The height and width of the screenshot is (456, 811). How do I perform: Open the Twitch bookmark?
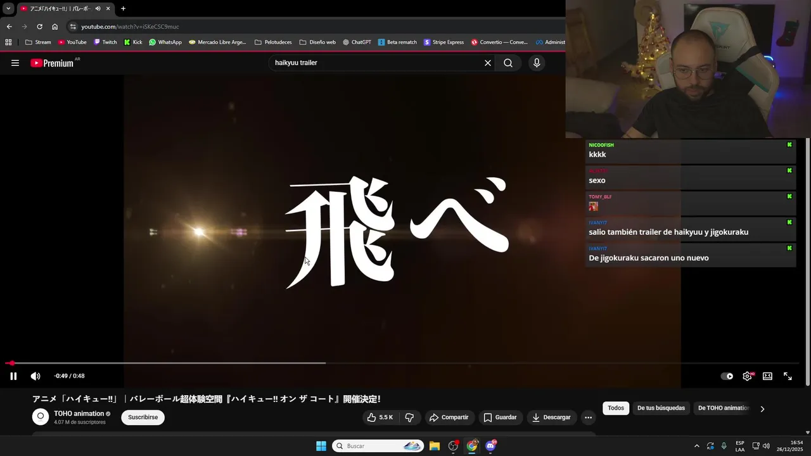105,42
